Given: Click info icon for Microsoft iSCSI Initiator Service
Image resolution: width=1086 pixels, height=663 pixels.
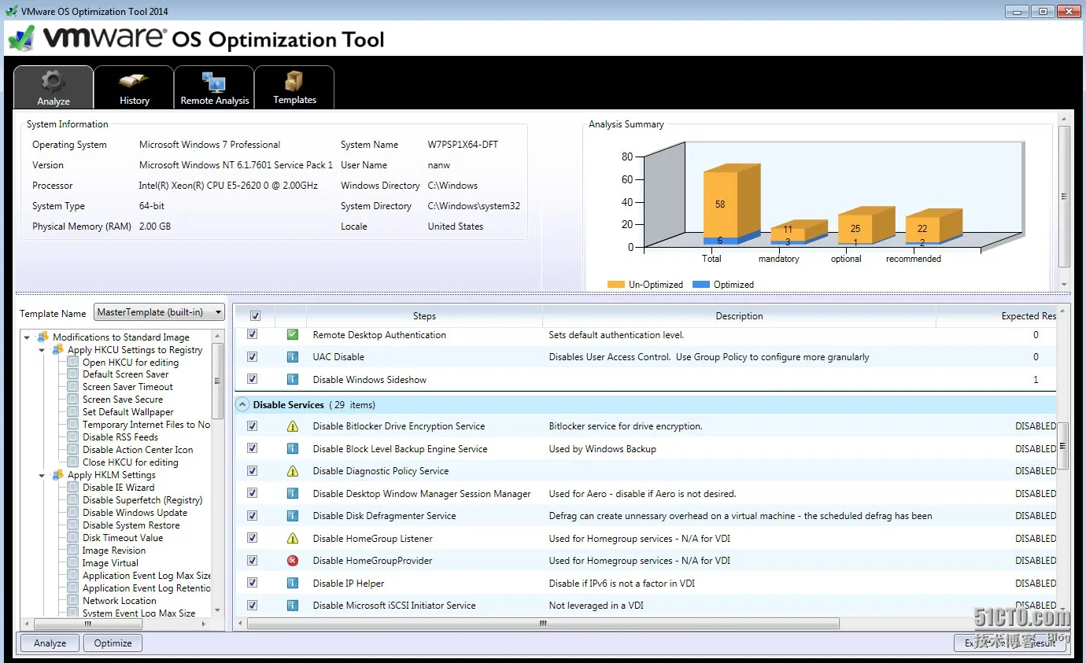Looking at the screenshot, I should click(293, 606).
